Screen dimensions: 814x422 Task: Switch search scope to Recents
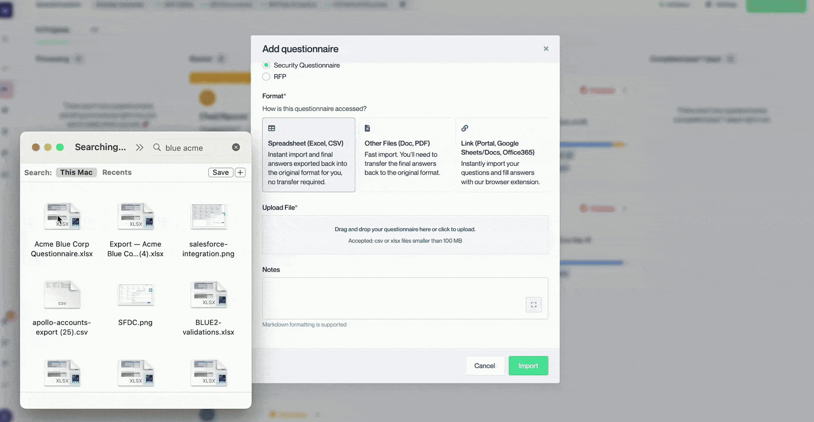point(117,172)
